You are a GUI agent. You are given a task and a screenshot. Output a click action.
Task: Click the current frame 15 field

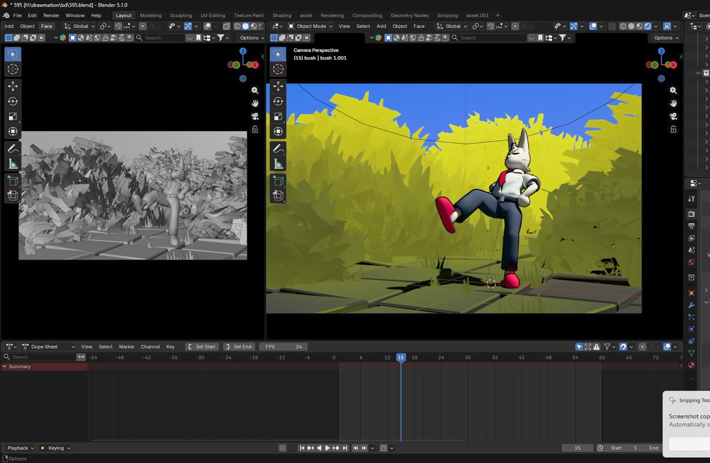(x=577, y=448)
